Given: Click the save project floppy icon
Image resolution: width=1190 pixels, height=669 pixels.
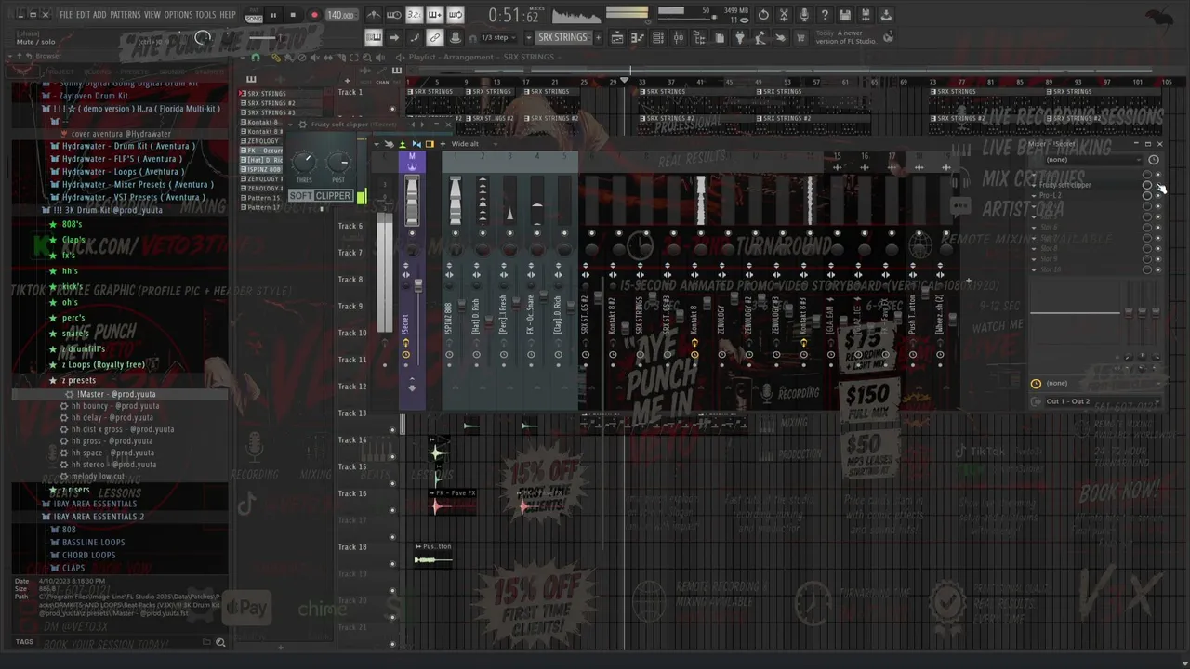Looking at the screenshot, I should coord(845,15).
